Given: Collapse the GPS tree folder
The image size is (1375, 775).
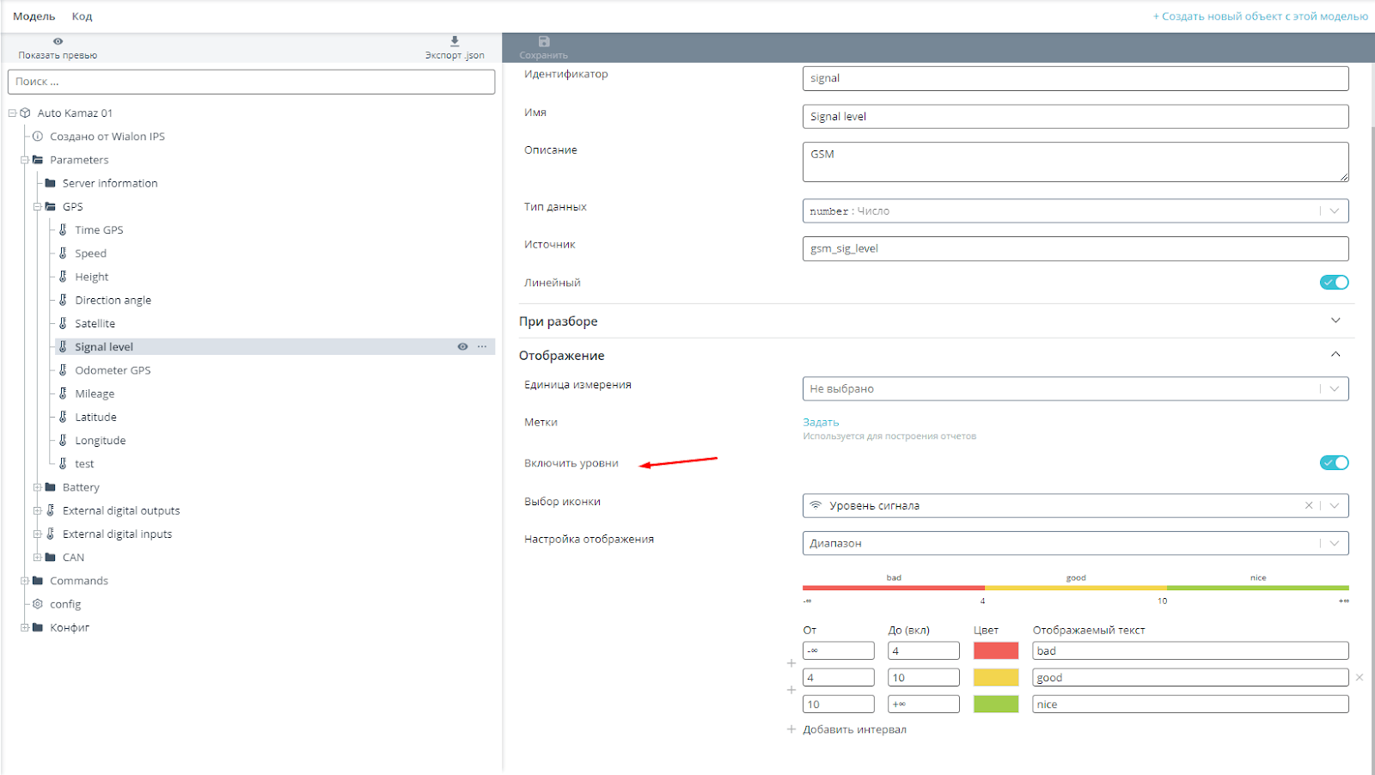Looking at the screenshot, I should (x=38, y=206).
